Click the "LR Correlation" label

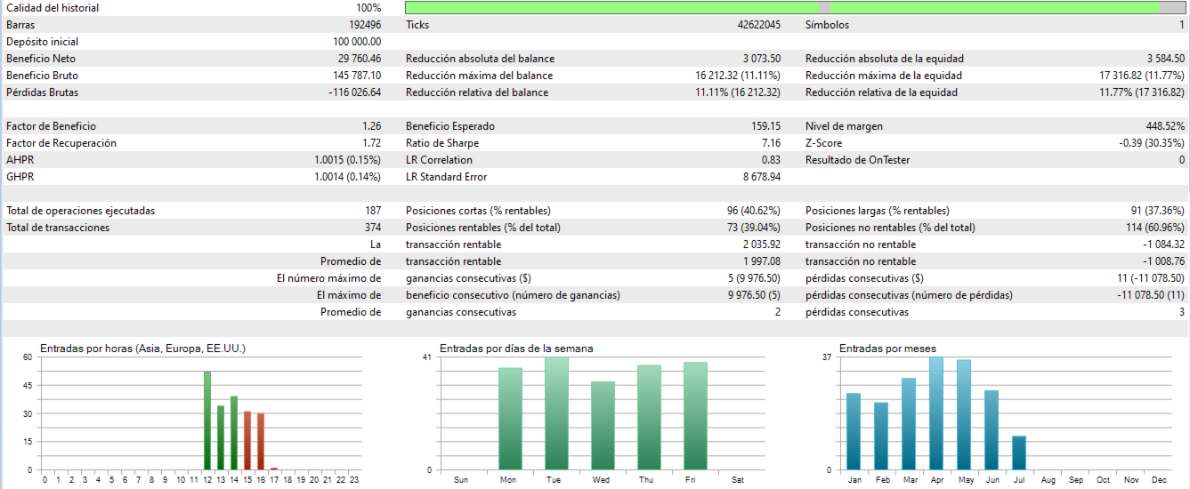click(439, 160)
